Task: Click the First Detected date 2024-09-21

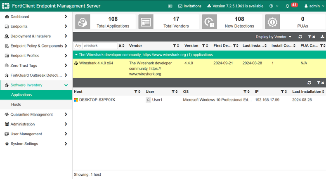Action: coord(223,63)
